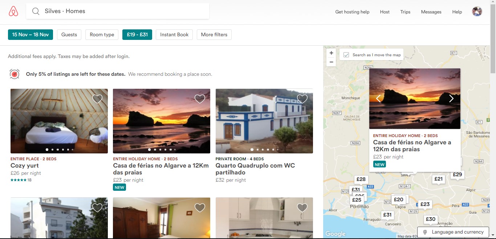Viewport: 496px width, 239px height.
Task: Open the Guests filter dropdown
Action: (69, 35)
